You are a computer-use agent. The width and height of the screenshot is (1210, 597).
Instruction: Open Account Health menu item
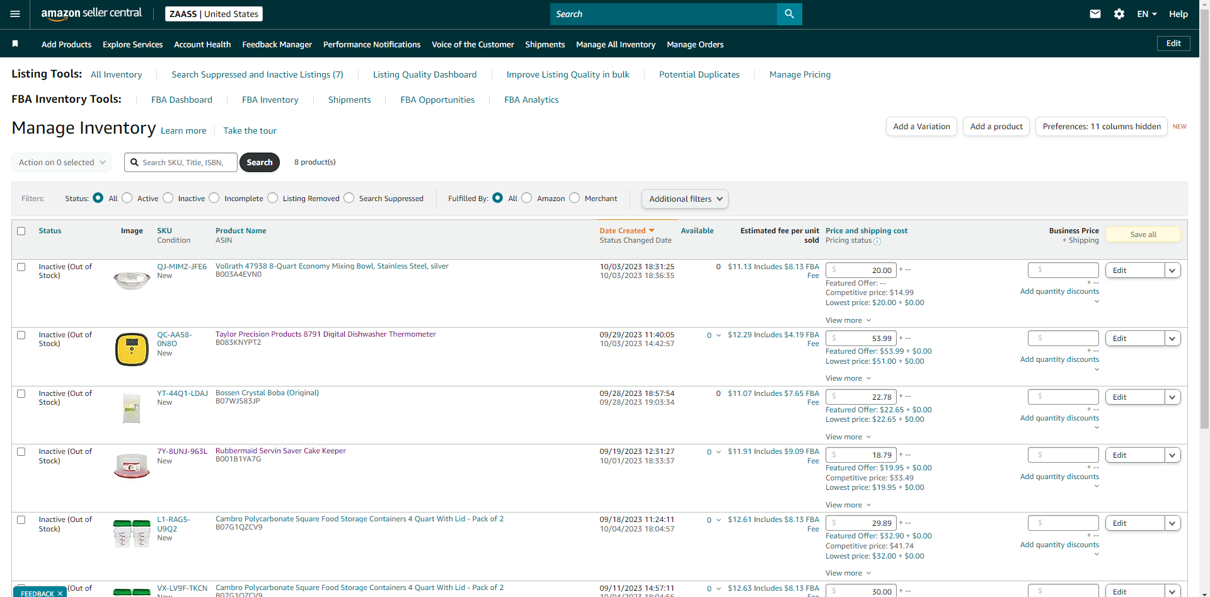click(202, 44)
